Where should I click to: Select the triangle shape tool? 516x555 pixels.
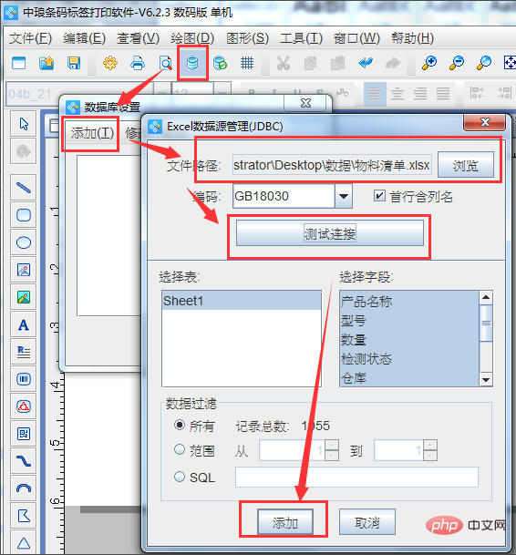click(24, 542)
